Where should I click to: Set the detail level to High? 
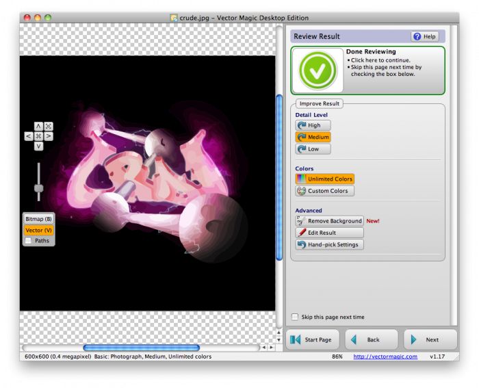pos(313,125)
